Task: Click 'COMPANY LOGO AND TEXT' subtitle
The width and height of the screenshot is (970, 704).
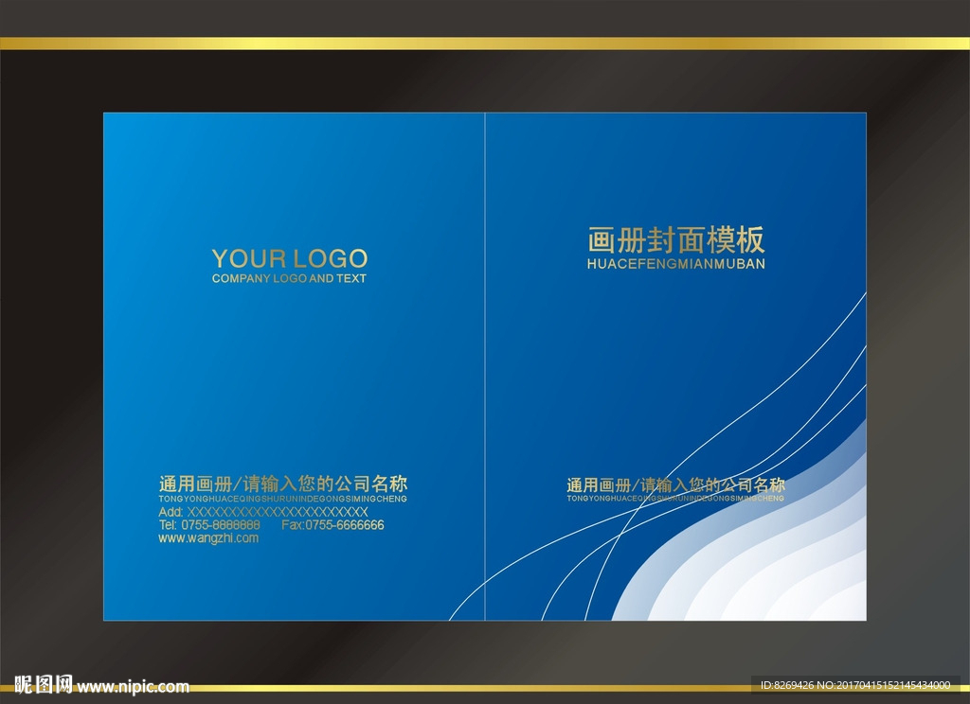Action: [x=289, y=279]
